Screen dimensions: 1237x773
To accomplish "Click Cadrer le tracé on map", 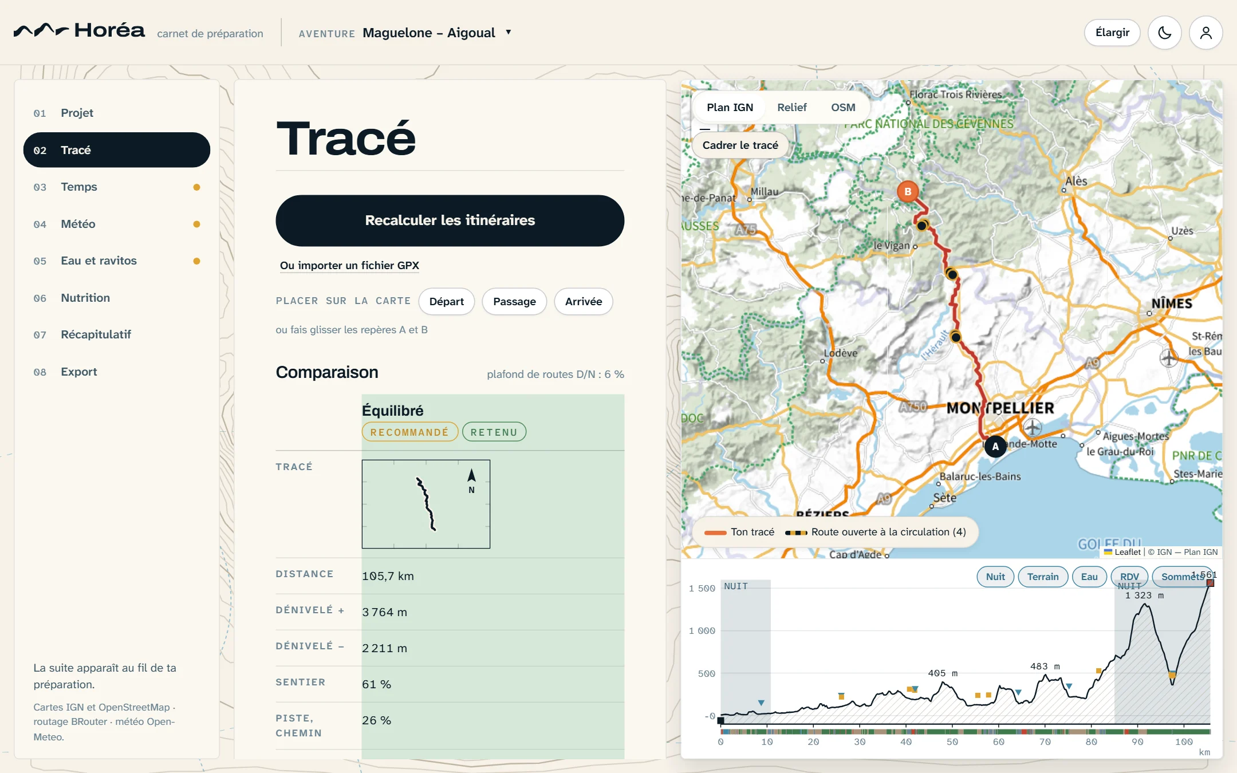I will tap(740, 145).
